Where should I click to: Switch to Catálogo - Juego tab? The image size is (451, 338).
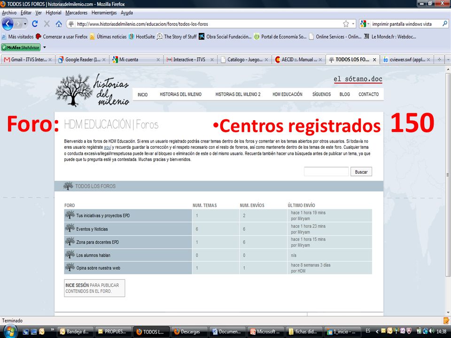coord(244,60)
